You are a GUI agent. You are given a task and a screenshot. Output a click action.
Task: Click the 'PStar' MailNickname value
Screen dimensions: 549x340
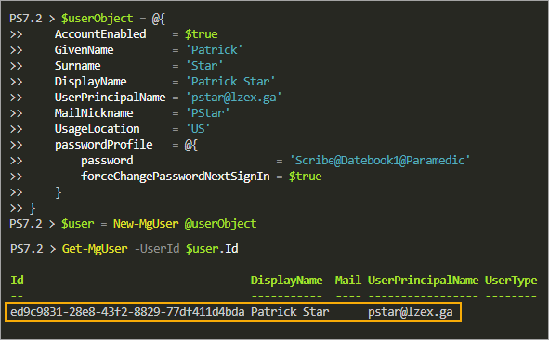point(207,113)
